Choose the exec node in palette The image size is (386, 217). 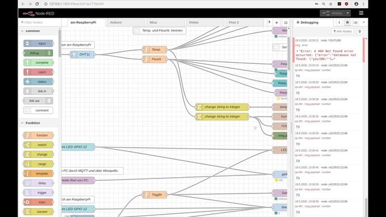tap(38, 202)
